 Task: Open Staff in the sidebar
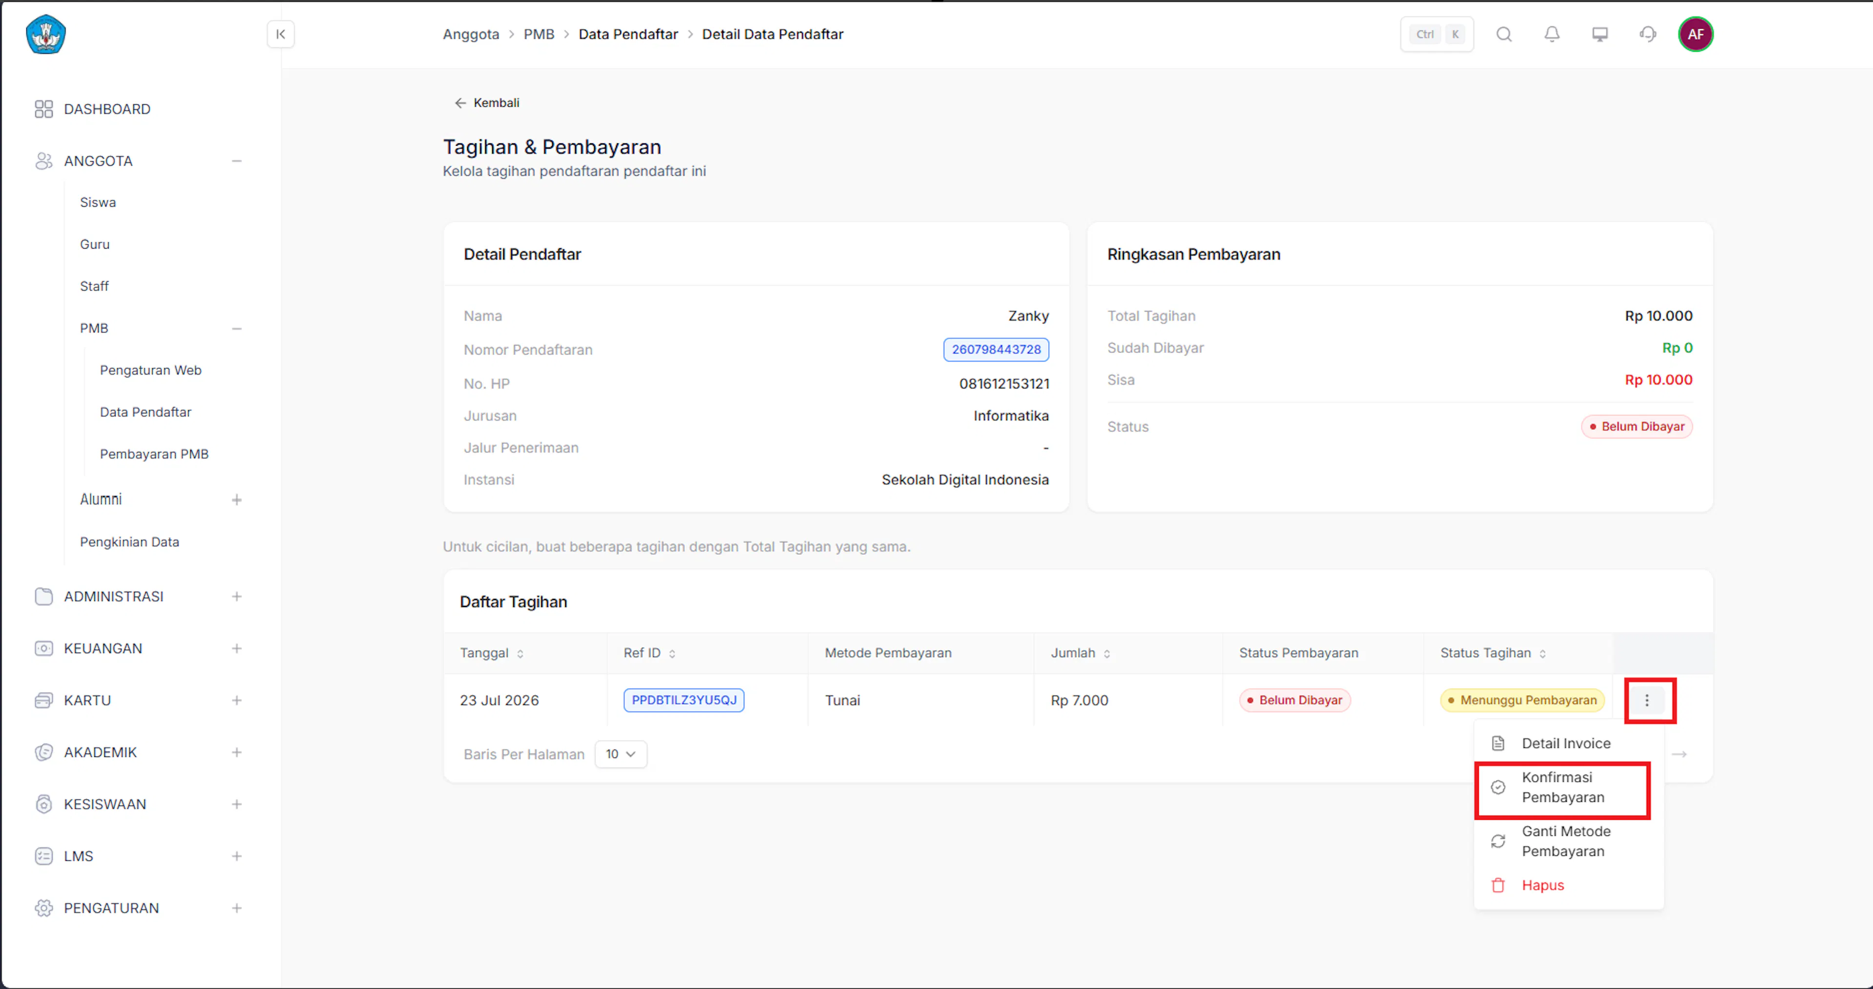(95, 286)
